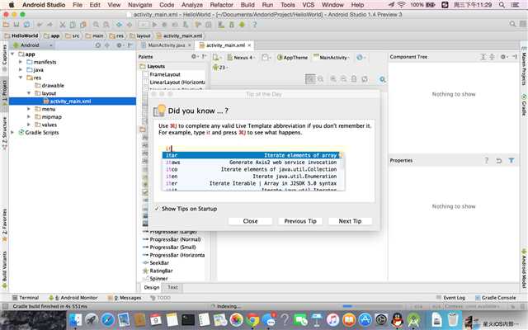Screen dimensions: 528x330
Task: Click the Component Tree gear icon
Action: pos(502,57)
